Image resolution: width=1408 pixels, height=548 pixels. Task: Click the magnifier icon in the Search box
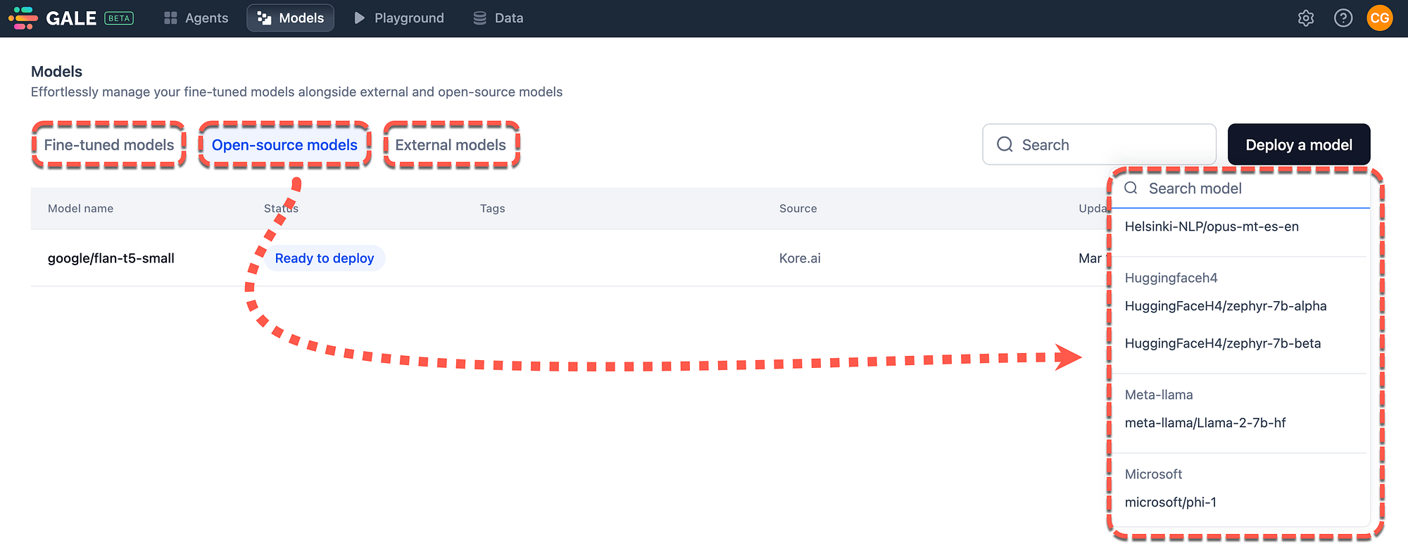tap(1005, 144)
